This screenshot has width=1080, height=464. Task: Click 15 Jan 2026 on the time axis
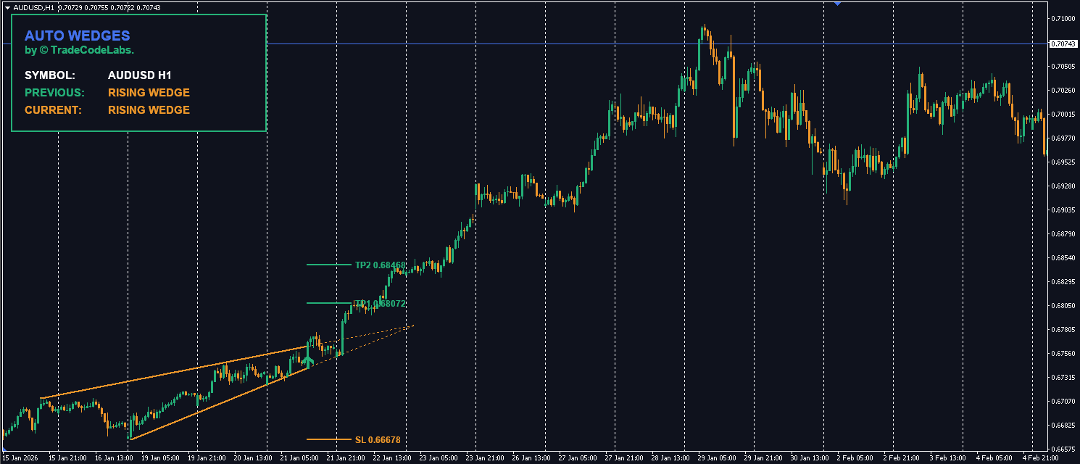click(x=20, y=458)
